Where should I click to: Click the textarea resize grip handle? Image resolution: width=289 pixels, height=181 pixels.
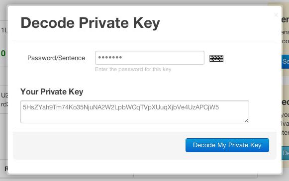tap(246, 120)
